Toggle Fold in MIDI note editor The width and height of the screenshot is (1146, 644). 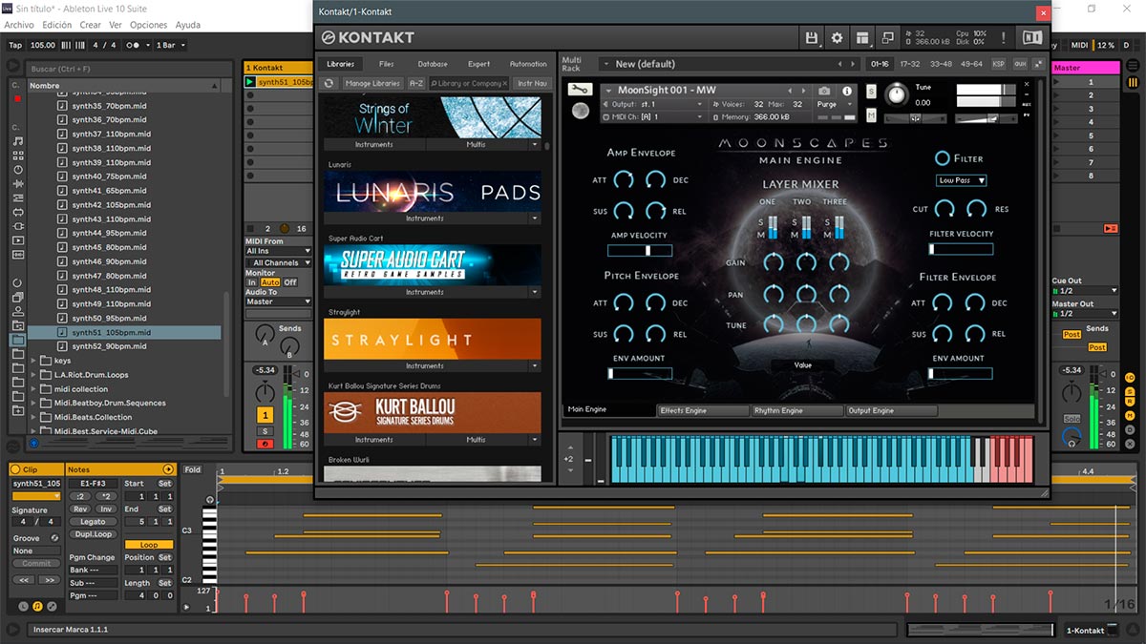[x=193, y=469]
